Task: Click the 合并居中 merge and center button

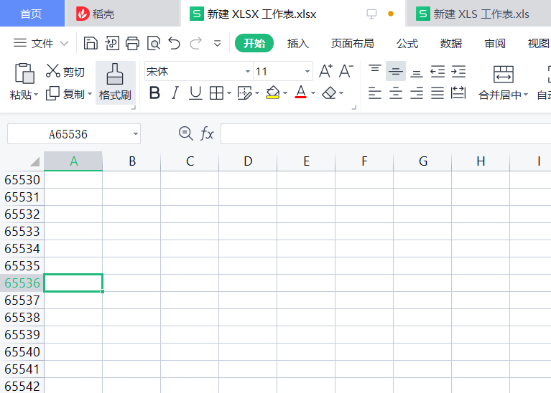Action: (x=503, y=82)
